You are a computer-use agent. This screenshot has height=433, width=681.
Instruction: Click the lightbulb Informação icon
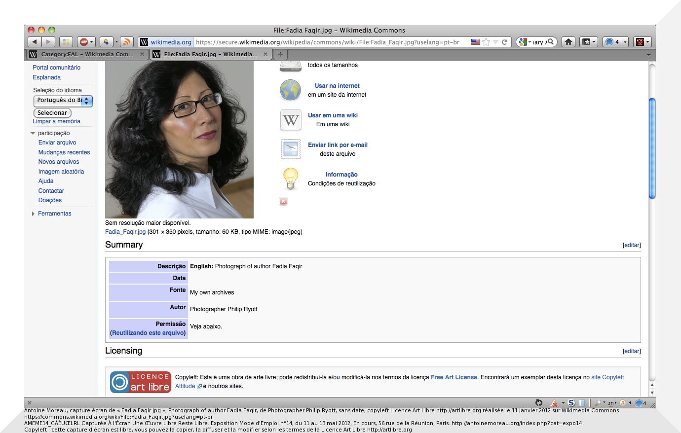[290, 179]
